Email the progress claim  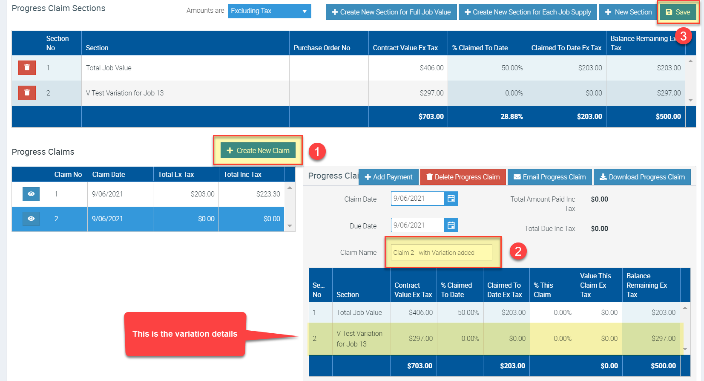pos(550,177)
